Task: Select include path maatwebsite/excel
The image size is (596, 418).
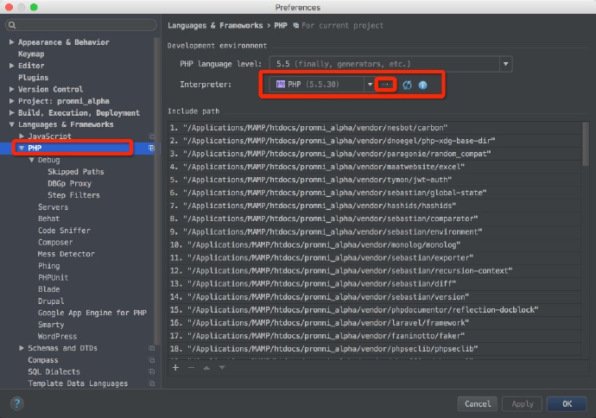Action: click(x=374, y=167)
